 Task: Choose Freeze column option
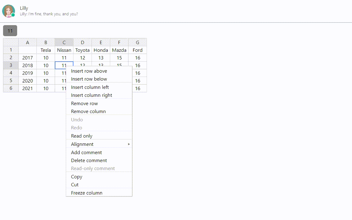[x=99, y=193]
